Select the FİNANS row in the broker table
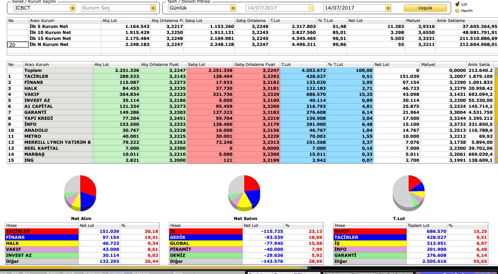 (x=250, y=82)
